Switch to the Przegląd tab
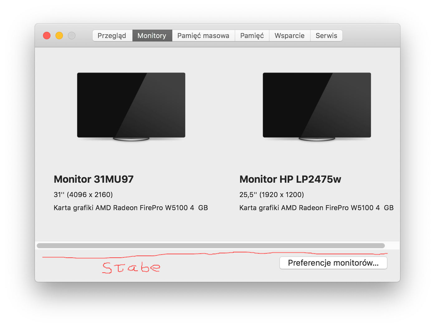435x328 pixels. tap(112, 36)
